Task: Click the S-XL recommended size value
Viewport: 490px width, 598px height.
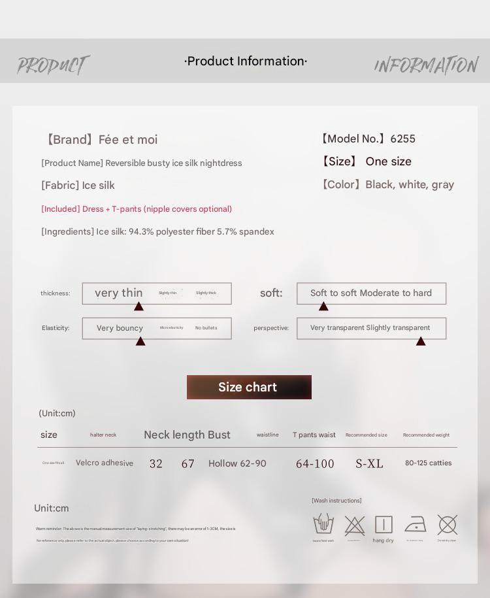Action: [x=369, y=463]
